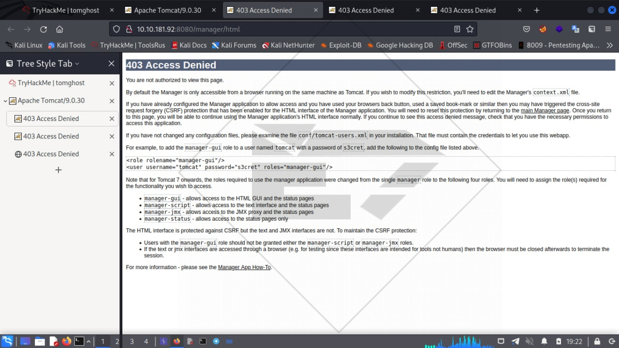Viewport: 619px width, 348px height.
Task: Open GTFOBins bookmark
Action: (493, 45)
